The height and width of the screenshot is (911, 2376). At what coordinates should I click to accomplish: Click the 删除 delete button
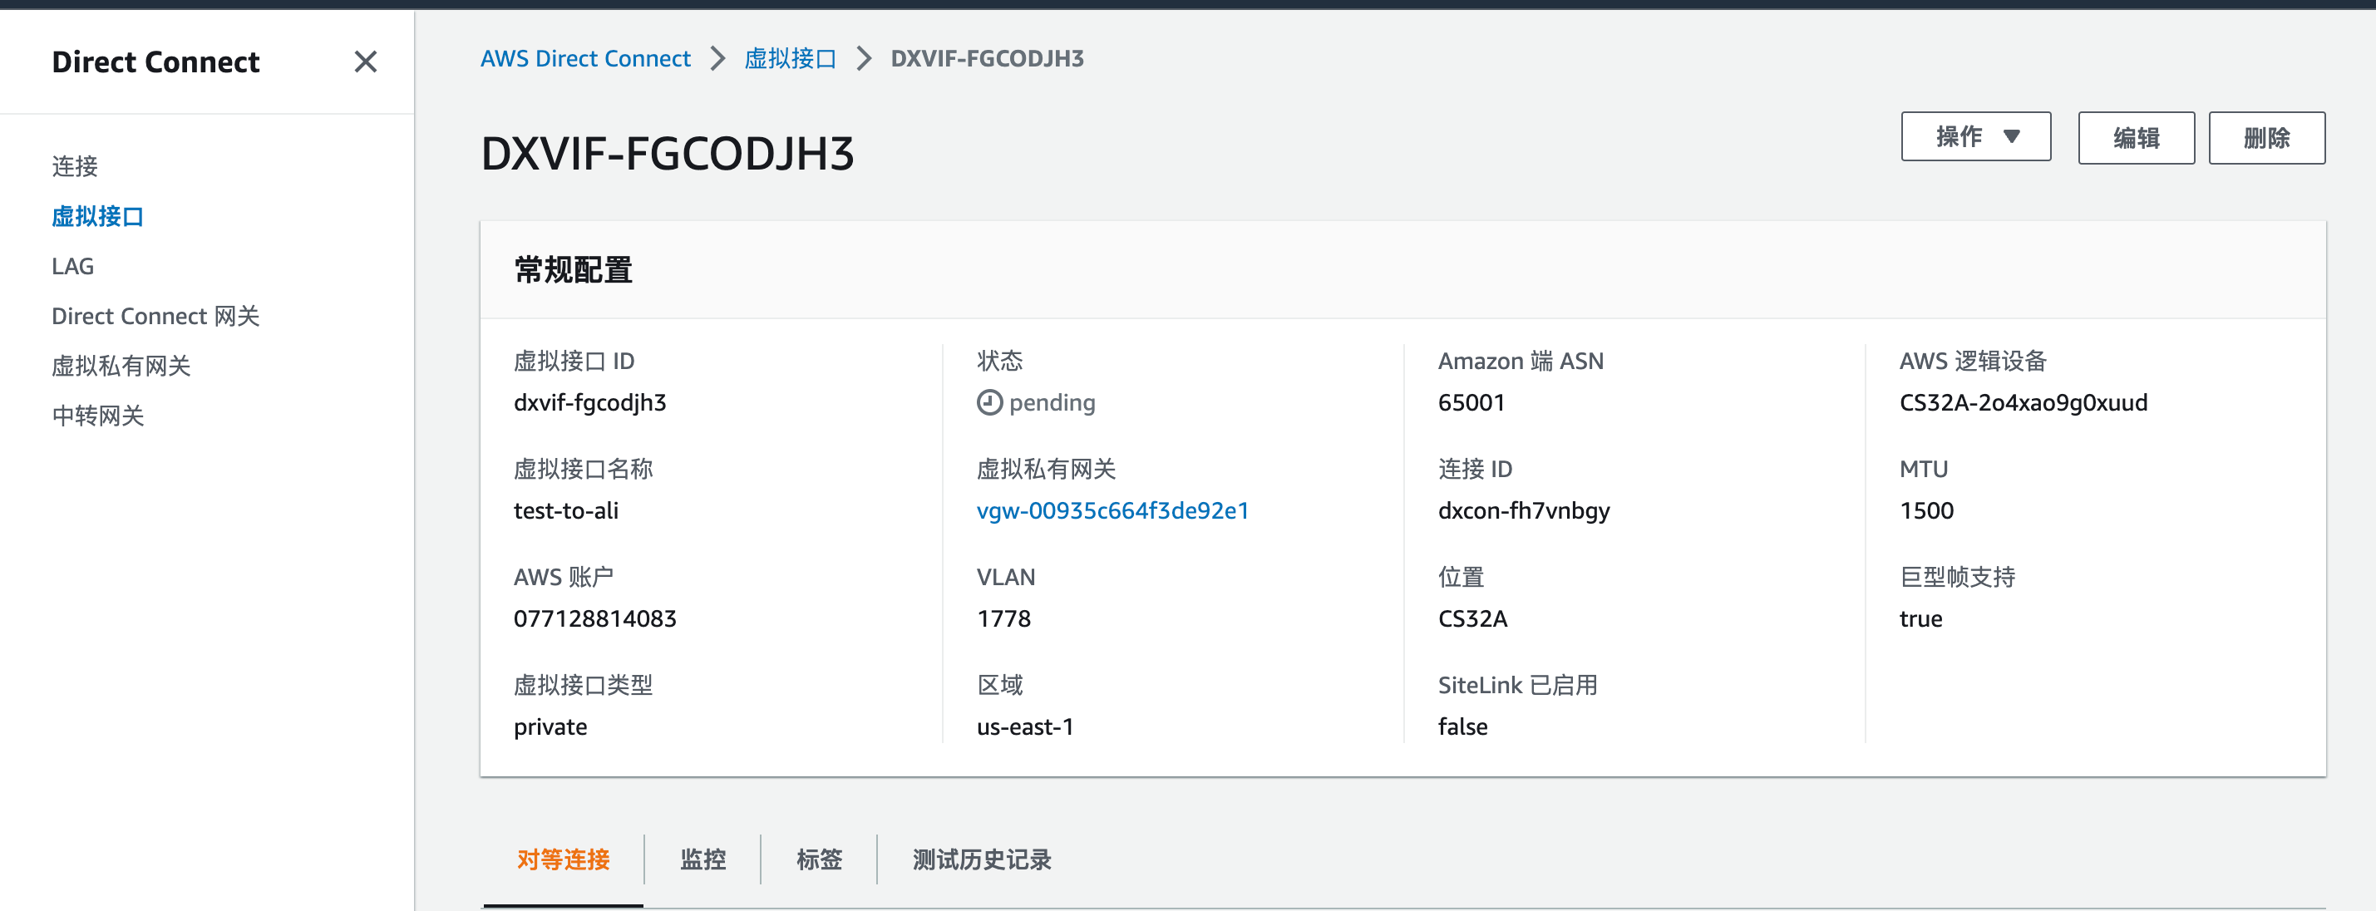[2266, 138]
